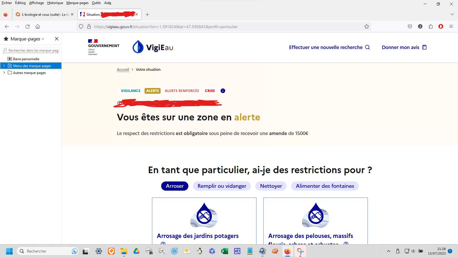Click the VigiEau water drop logo
This screenshot has height=258, width=458.
(x=138, y=47)
